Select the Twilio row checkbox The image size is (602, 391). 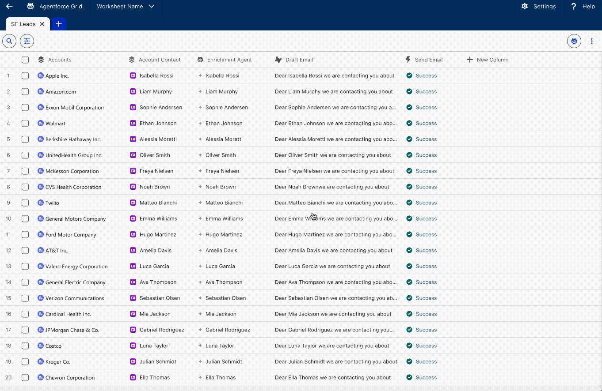(25, 203)
